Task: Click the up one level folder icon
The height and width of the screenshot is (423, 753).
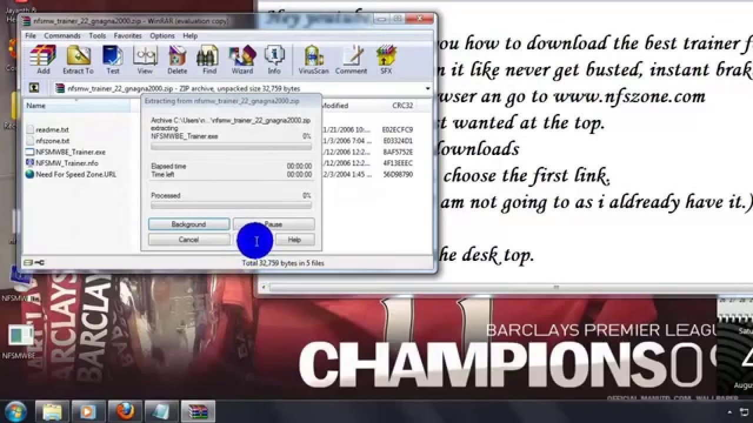Action: [35, 88]
